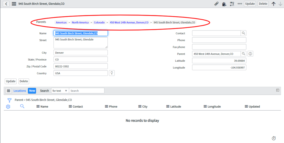This screenshot has width=284, height=143.
Task: Toggle column search magnifier icon
Action: click(22, 106)
